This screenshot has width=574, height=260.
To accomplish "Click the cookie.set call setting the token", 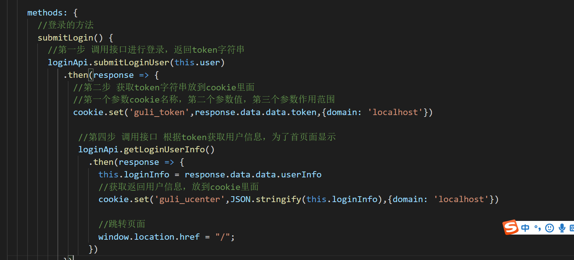I will click(x=100, y=112).
